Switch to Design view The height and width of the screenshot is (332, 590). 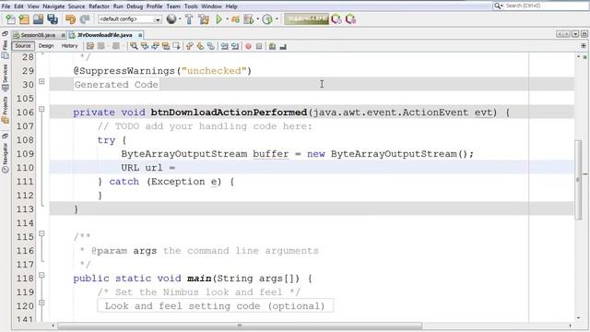click(46, 45)
